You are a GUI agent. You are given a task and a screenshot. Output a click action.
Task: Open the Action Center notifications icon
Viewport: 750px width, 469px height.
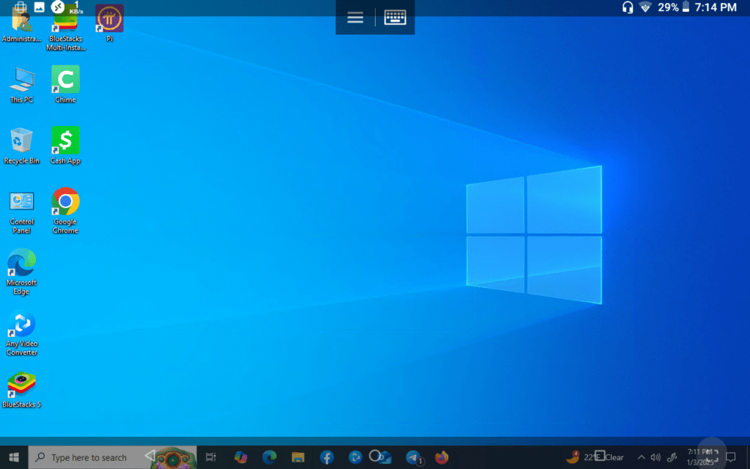click(730, 457)
